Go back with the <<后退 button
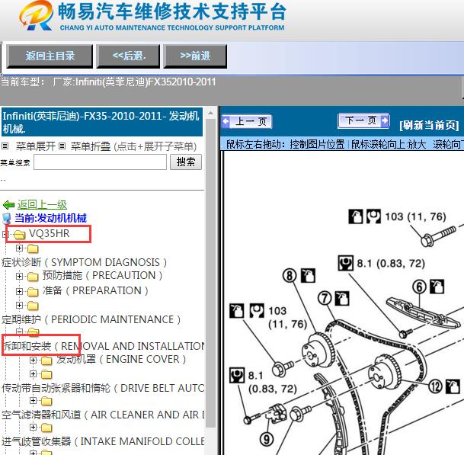 pyautogui.click(x=128, y=56)
